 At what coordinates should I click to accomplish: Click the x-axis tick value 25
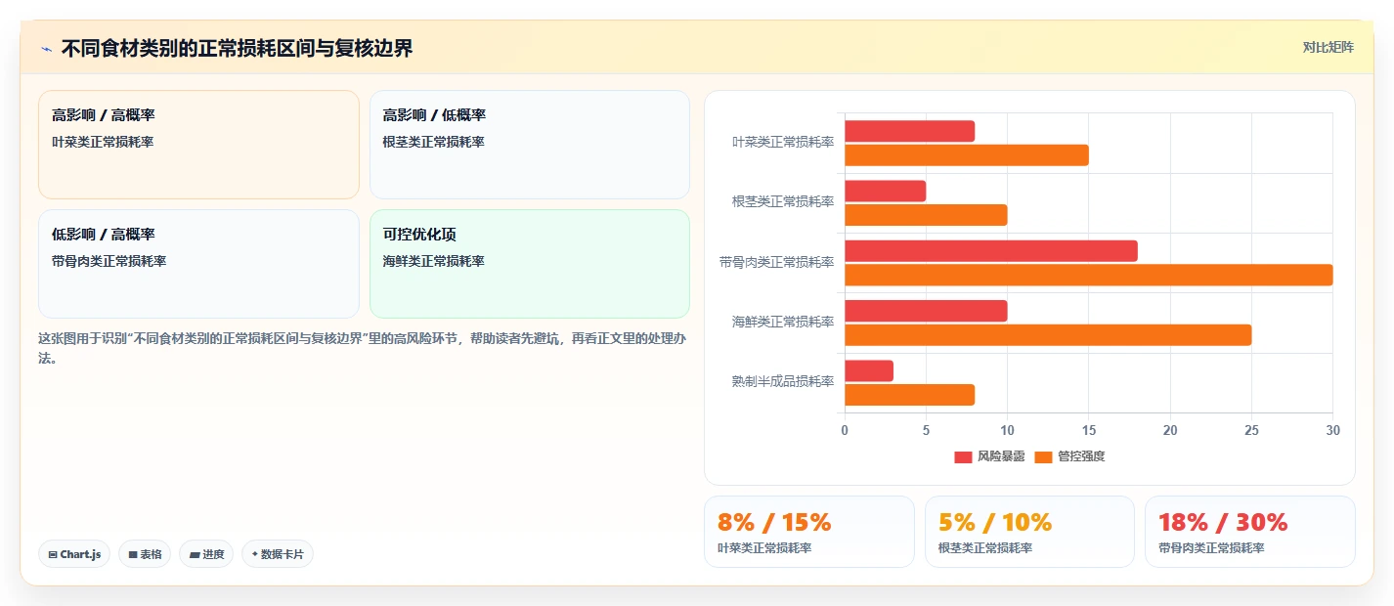point(1251,431)
